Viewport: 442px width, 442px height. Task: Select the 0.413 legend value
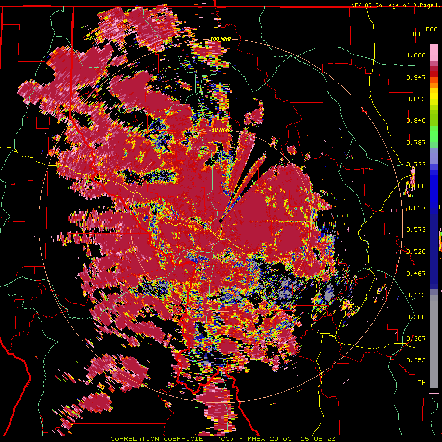416,295
